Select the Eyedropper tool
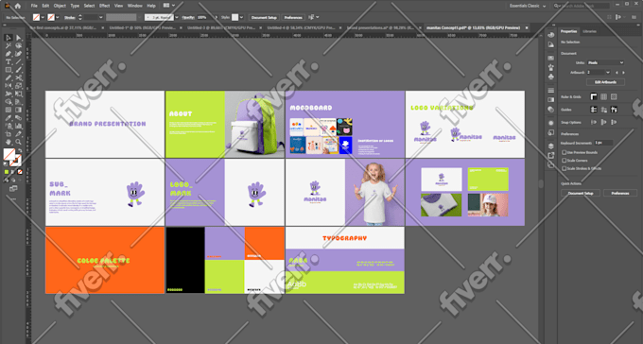This screenshot has height=344, width=643. 9,118
